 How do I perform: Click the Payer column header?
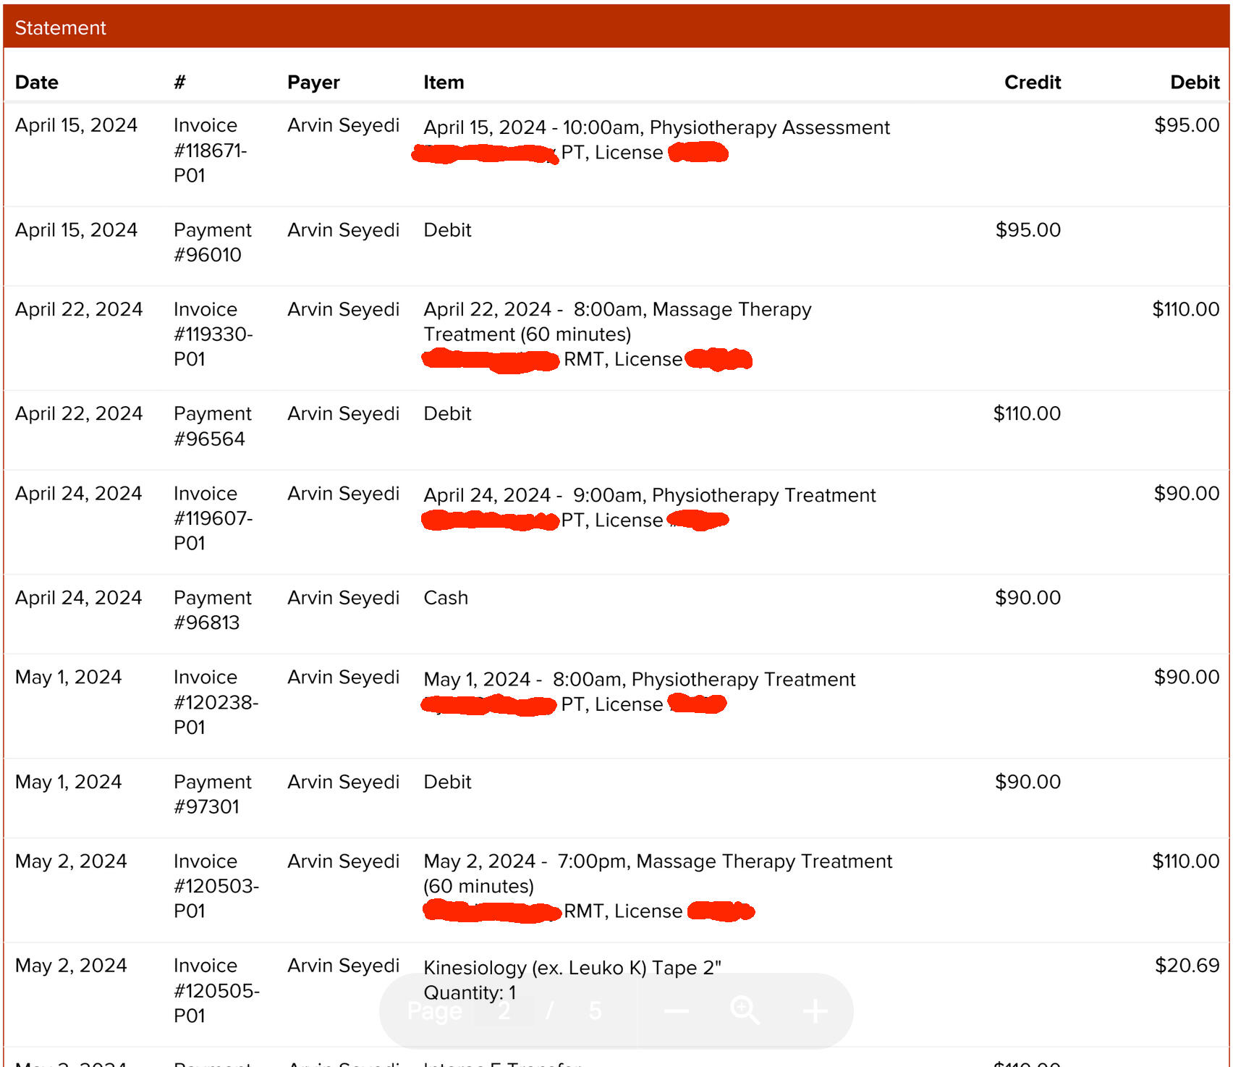point(313,83)
